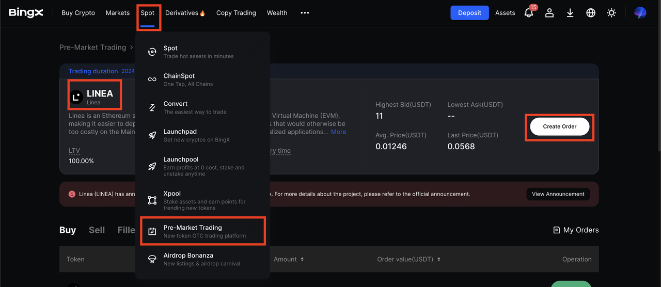This screenshot has height=287, width=661.
Task: Click the Operation column header
Action: [x=577, y=259]
